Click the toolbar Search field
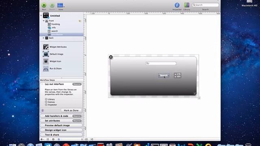Screen dimensions: 260x146 205,5
